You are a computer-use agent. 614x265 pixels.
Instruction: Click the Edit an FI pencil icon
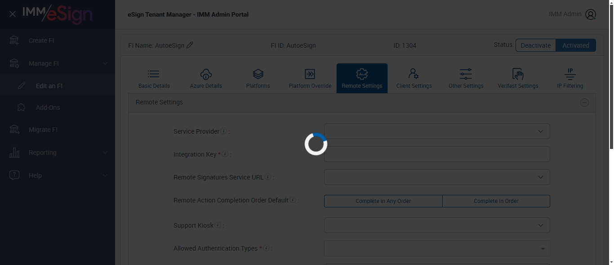[x=22, y=85]
